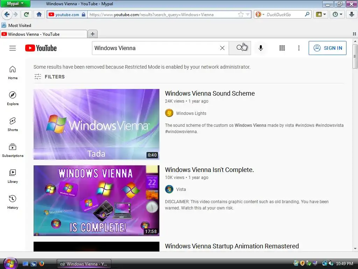Screen dimensions: 358x269
Task: Click the Windows Lights channel avatar
Action: 169,113
